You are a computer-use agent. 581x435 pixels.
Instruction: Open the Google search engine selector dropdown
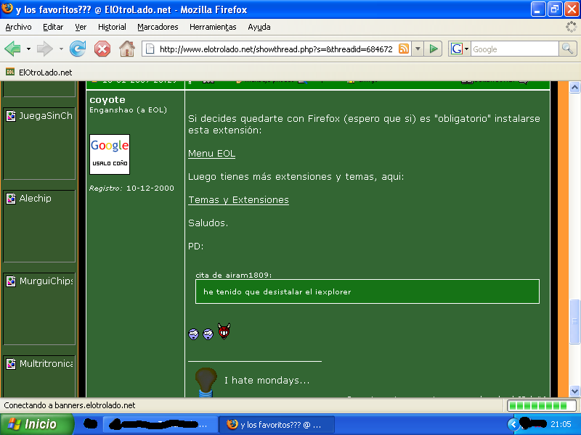coord(466,49)
